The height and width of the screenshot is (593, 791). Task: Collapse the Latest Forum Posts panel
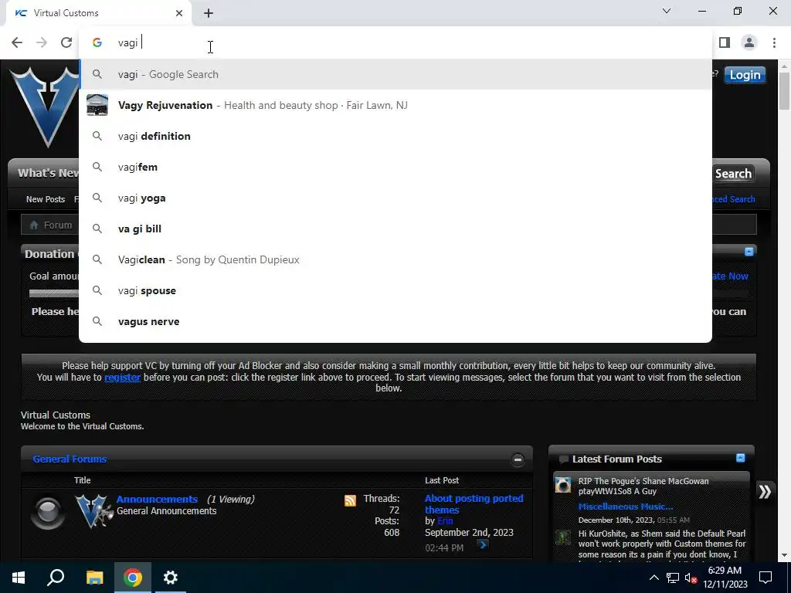[740, 458]
